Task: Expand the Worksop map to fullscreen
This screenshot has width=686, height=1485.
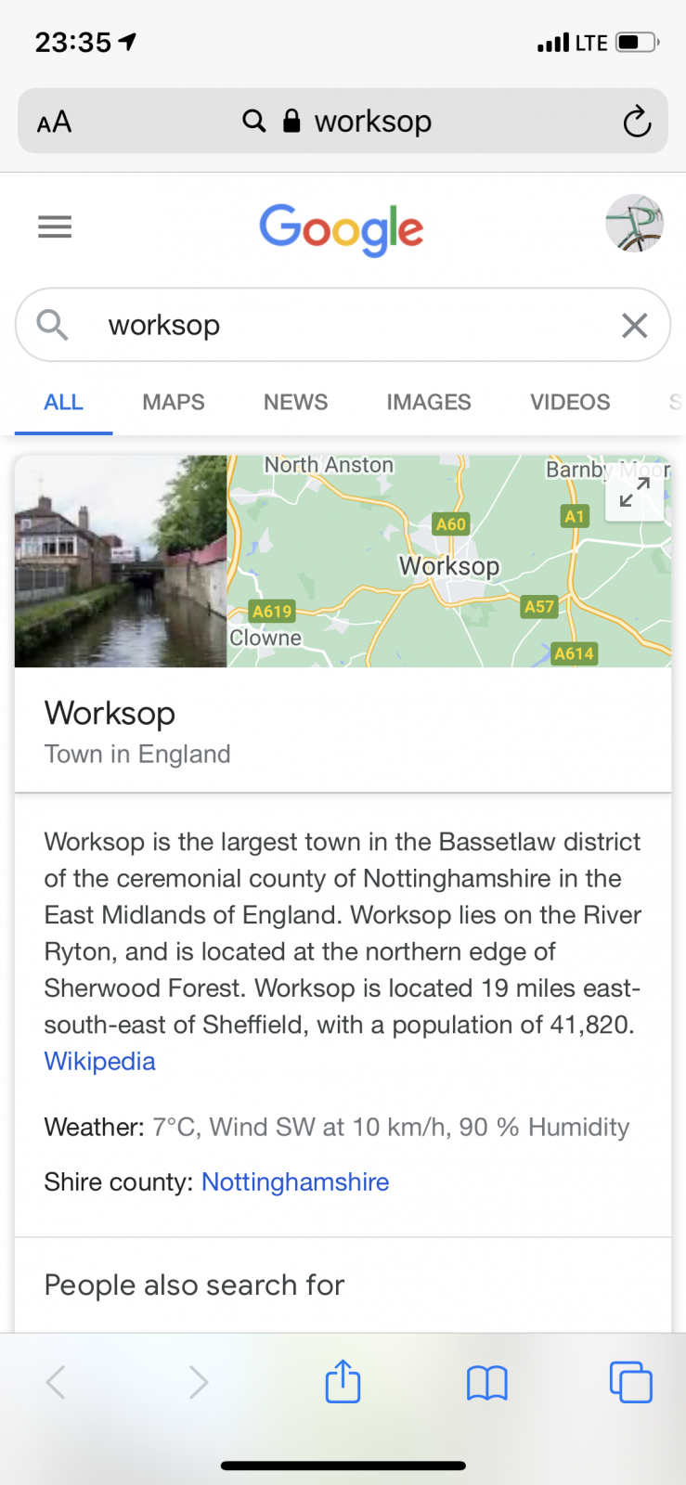Action: point(634,493)
